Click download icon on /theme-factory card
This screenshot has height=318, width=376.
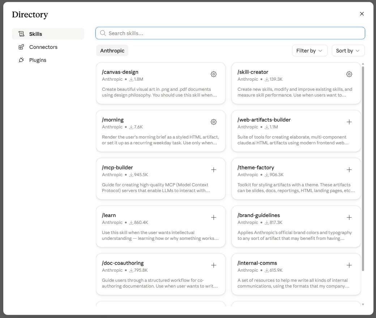(267, 175)
